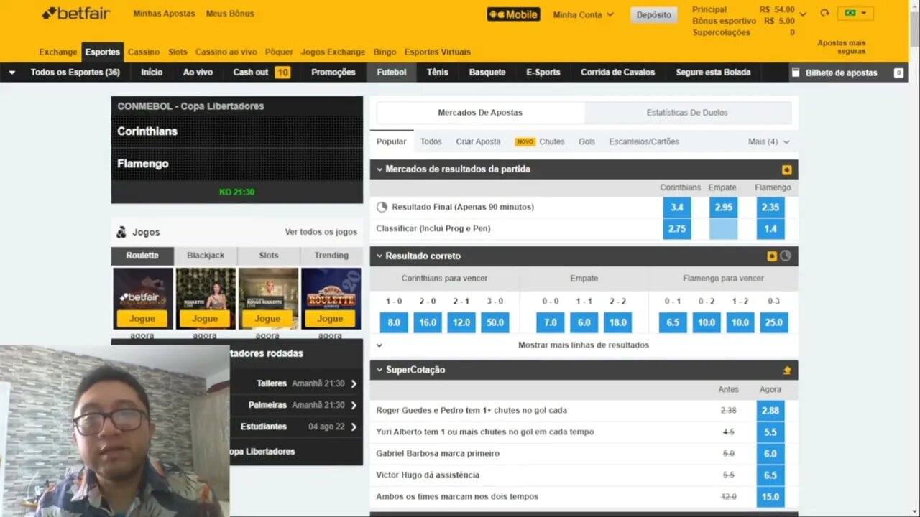Open the Criar Aposta filter

[x=478, y=141]
